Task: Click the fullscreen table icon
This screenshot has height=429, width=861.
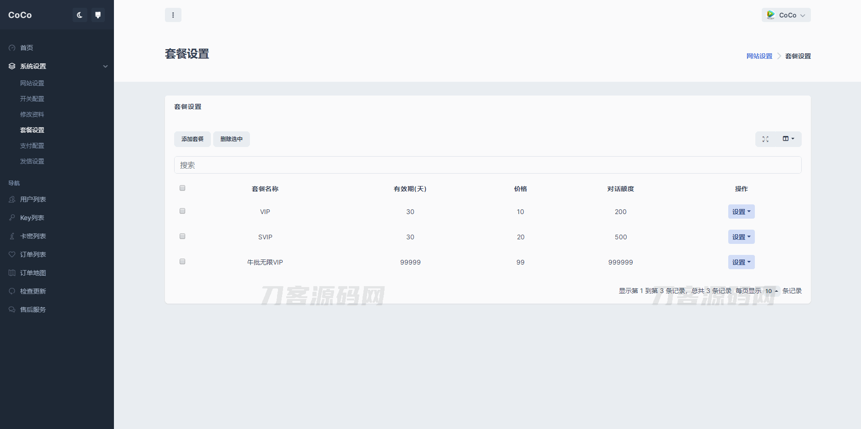Action: point(765,139)
